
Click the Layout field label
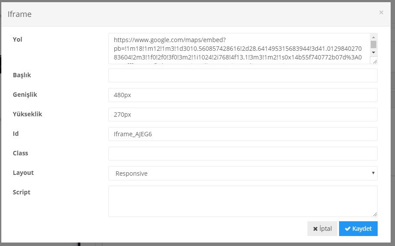(x=23, y=173)
